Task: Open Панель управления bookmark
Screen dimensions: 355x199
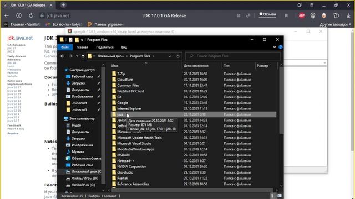Action: point(106,24)
